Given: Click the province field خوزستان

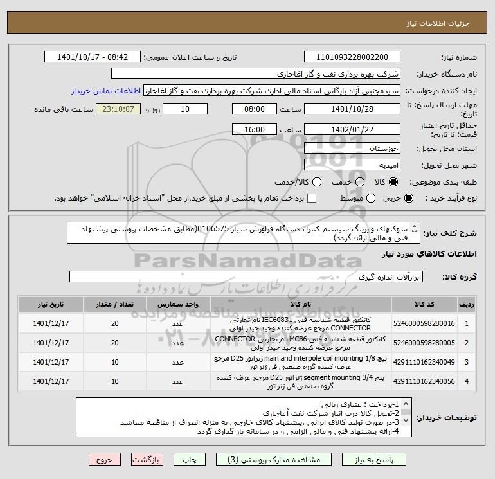Looking at the screenshot, I should [352, 149].
